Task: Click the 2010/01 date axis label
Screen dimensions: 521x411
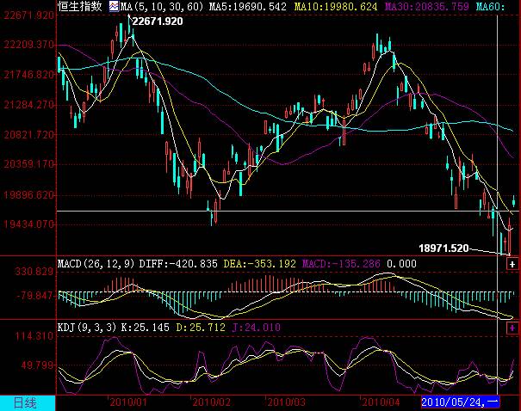Action: [x=128, y=402]
